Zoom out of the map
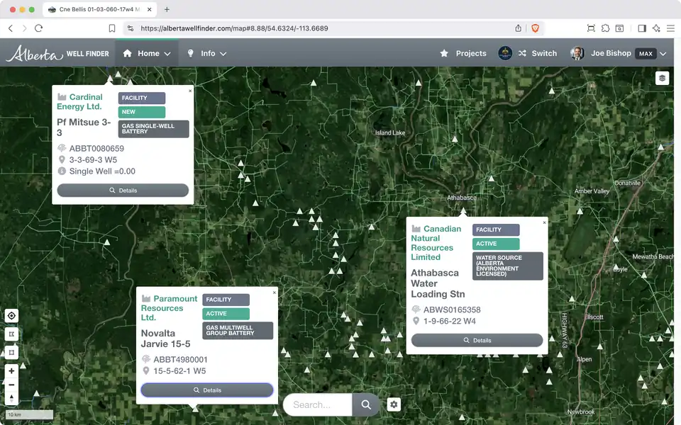This screenshot has width=681, height=425. [12, 385]
